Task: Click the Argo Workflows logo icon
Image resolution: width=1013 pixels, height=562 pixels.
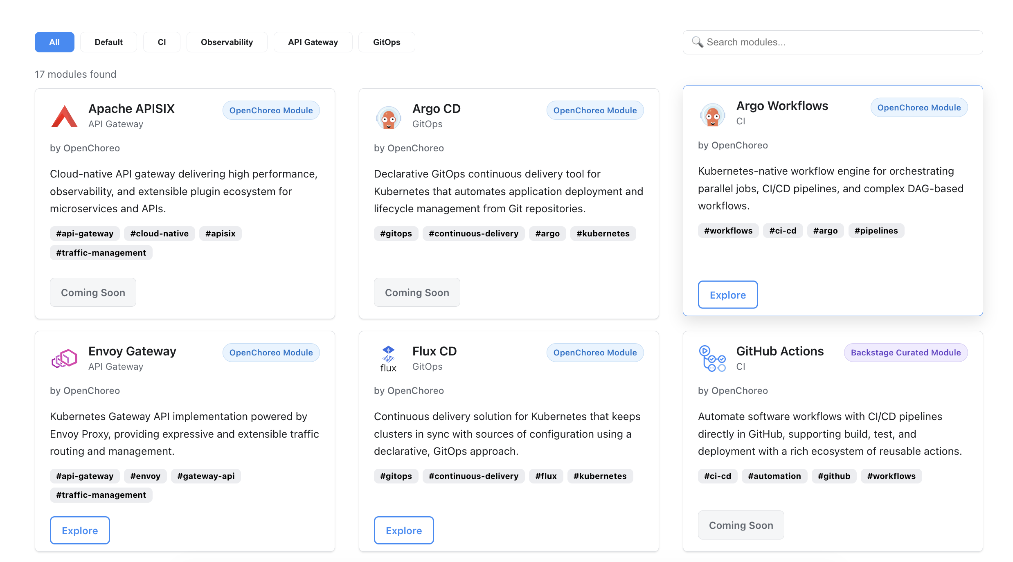Action: (712, 115)
